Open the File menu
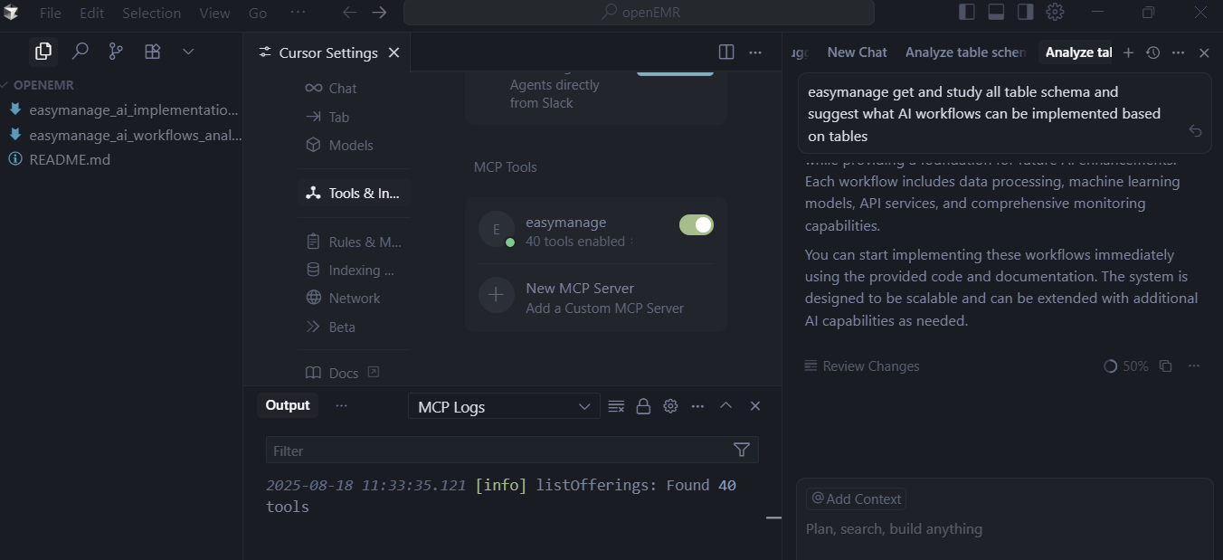The height and width of the screenshot is (560, 1223). coord(51,13)
